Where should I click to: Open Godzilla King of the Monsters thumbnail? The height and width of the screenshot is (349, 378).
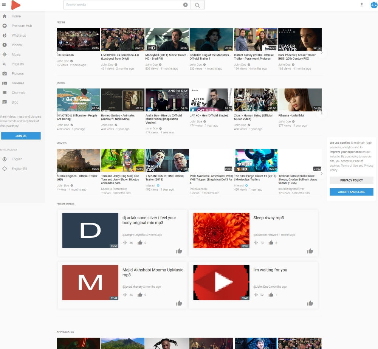[211, 39]
